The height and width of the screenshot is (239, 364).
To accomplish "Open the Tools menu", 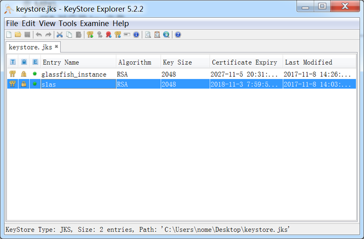I will (x=68, y=24).
